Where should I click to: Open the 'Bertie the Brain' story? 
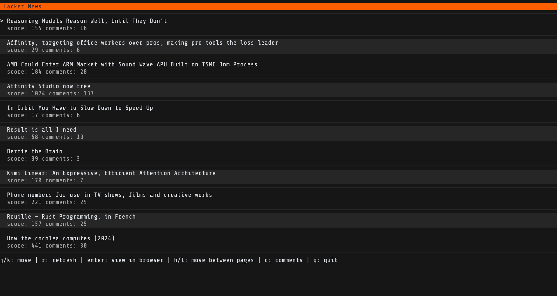click(35, 151)
